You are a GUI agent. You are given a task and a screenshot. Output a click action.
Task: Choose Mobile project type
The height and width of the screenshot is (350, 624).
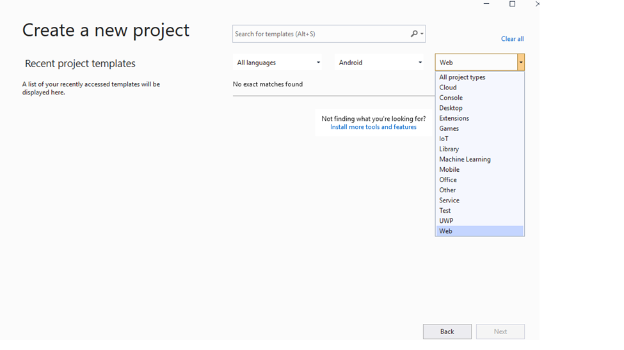(479, 170)
